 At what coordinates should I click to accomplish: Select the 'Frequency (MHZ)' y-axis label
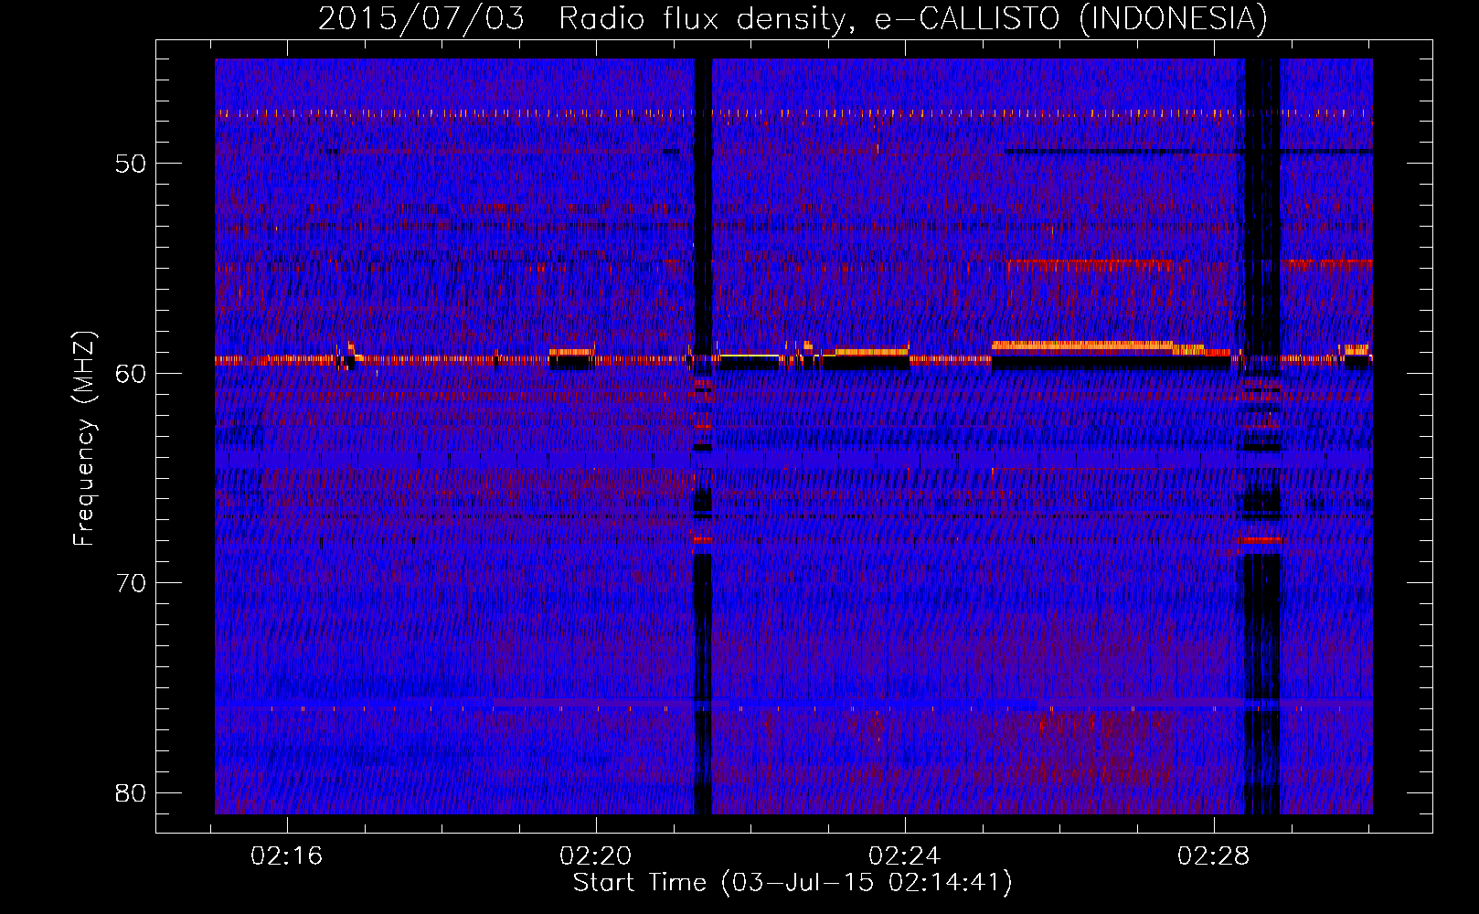click(84, 439)
